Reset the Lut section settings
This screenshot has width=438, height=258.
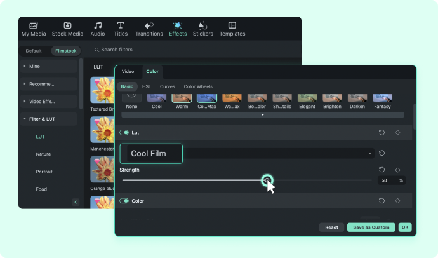[x=382, y=132]
